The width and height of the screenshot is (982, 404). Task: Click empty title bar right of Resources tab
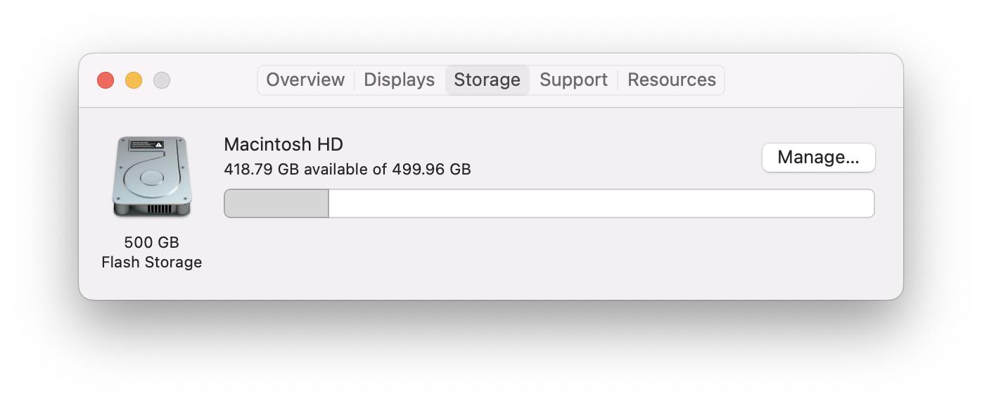[809, 80]
